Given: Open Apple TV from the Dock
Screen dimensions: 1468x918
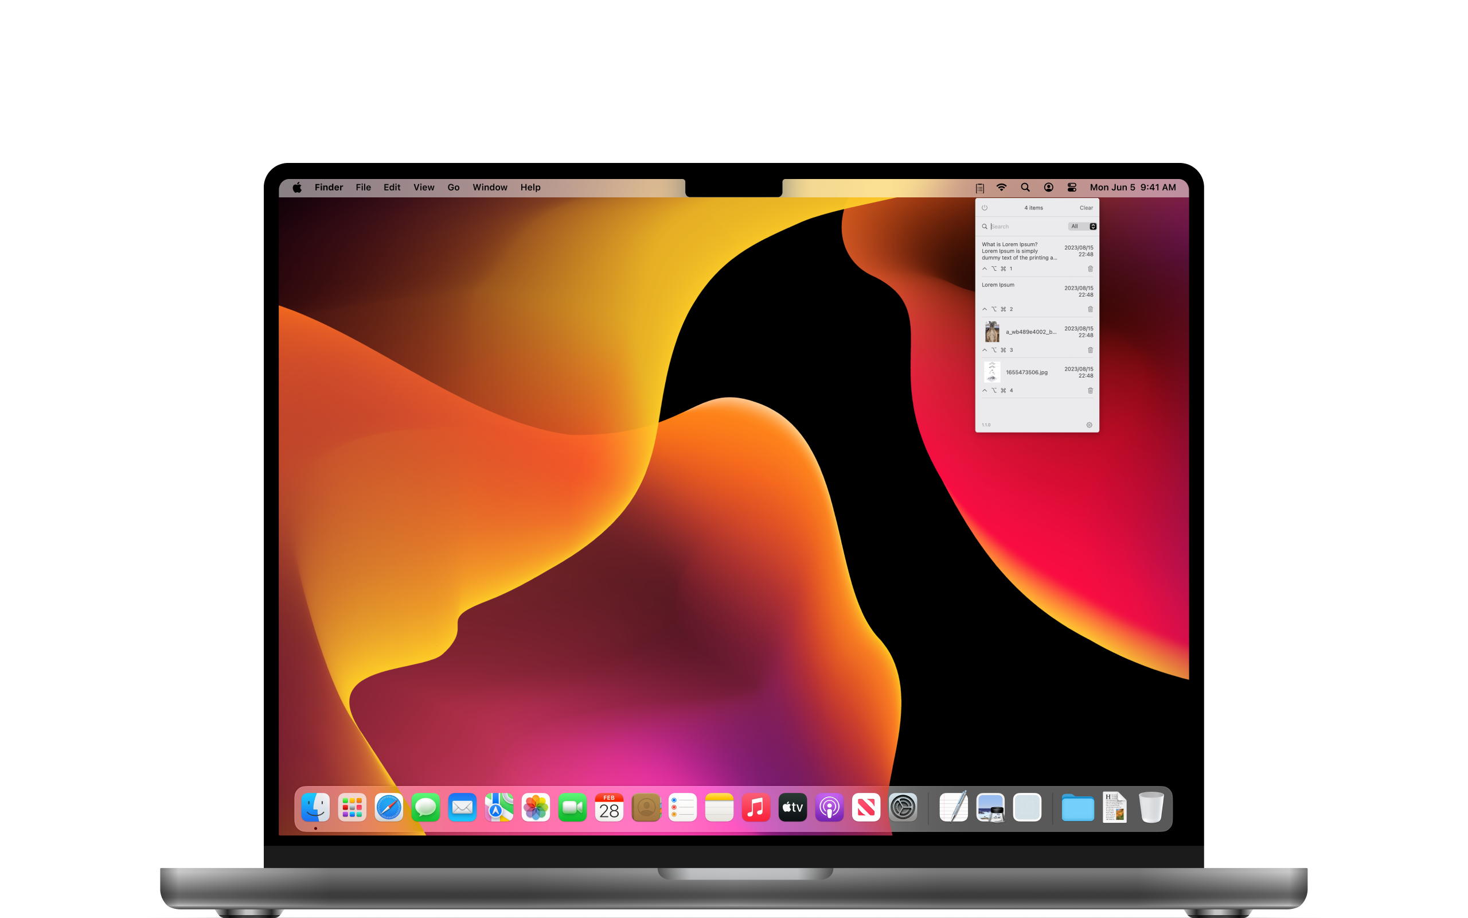Looking at the screenshot, I should pos(793,807).
